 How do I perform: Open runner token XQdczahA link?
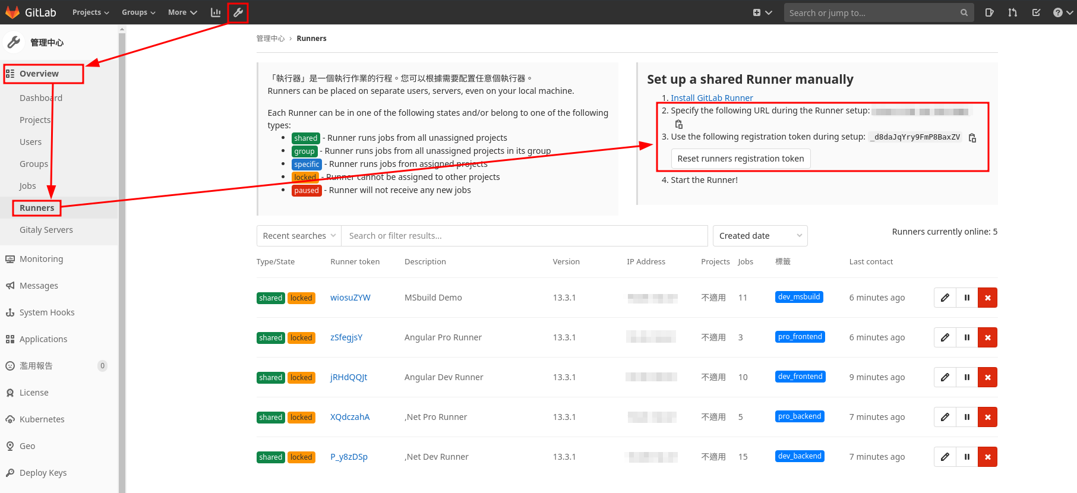pos(350,417)
